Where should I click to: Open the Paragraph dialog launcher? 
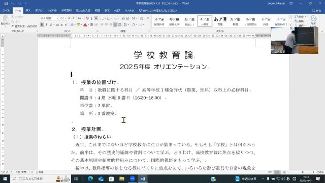[149, 31]
